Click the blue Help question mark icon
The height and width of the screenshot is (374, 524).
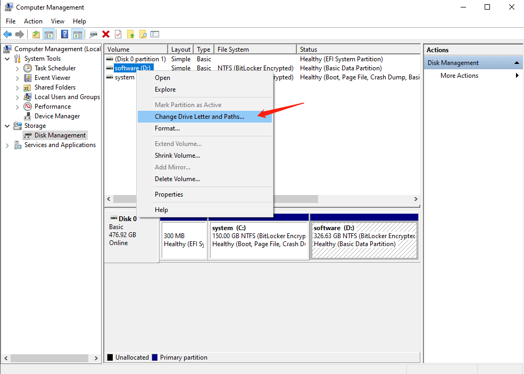[64, 34]
